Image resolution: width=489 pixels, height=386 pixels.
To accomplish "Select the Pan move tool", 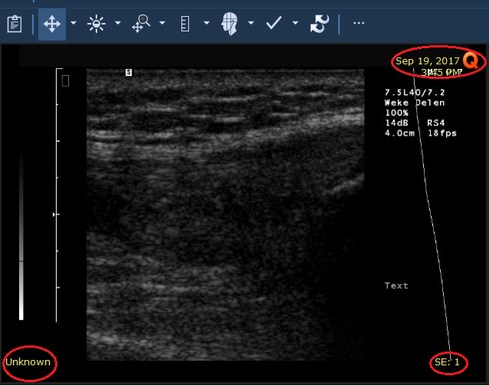I will (x=52, y=24).
